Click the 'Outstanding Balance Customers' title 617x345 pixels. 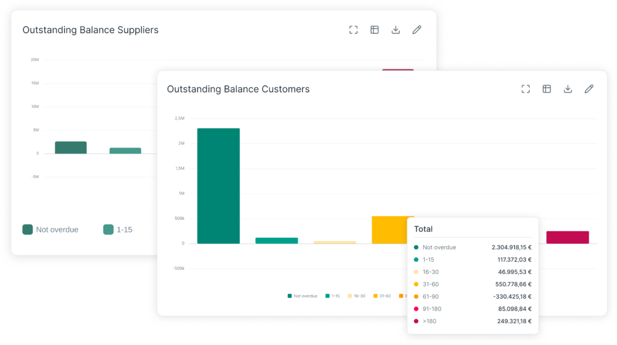pyautogui.click(x=238, y=89)
